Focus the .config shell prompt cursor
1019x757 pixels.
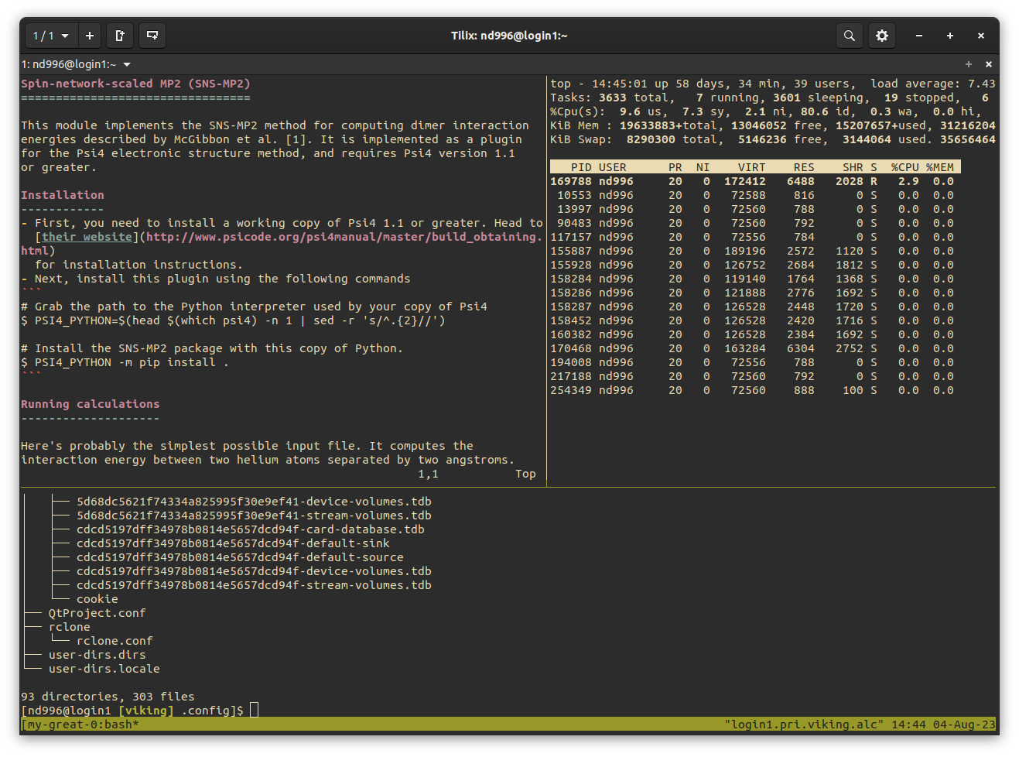pyautogui.click(x=254, y=711)
